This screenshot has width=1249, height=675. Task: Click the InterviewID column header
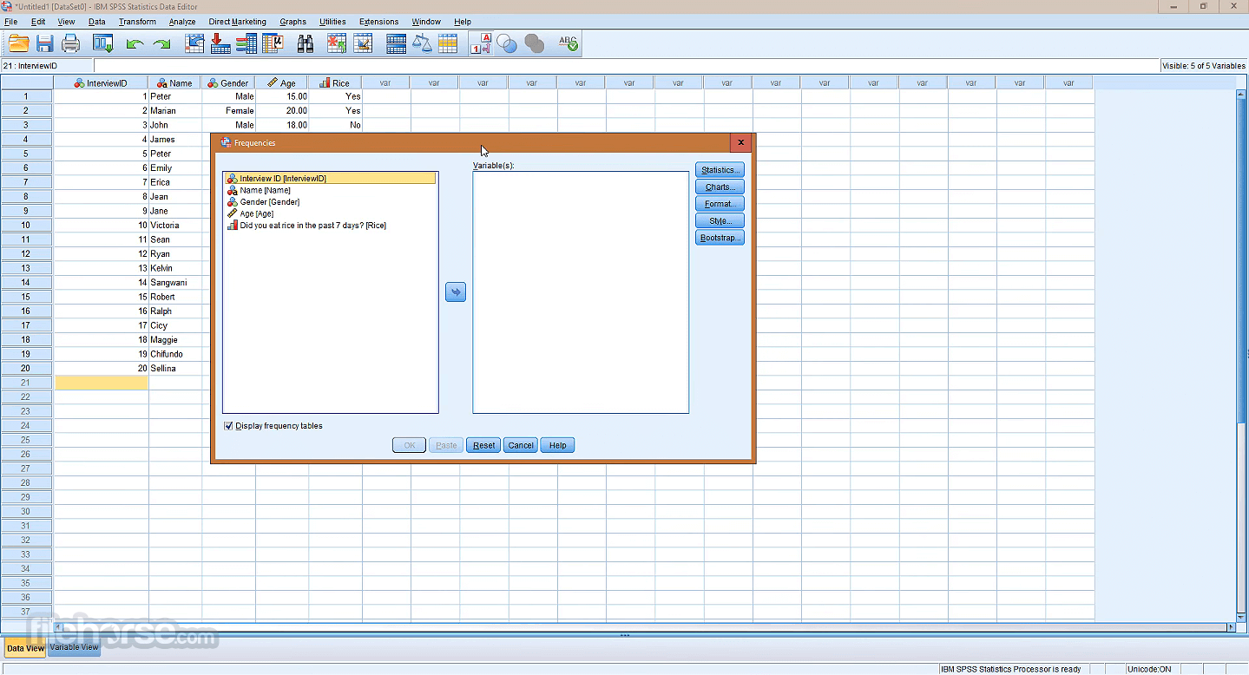coord(101,83)
